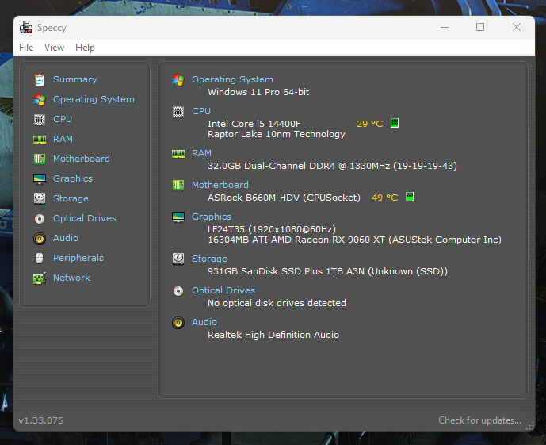Open the View menu
This screenshot has height=445, width=546.
(55, 48)
